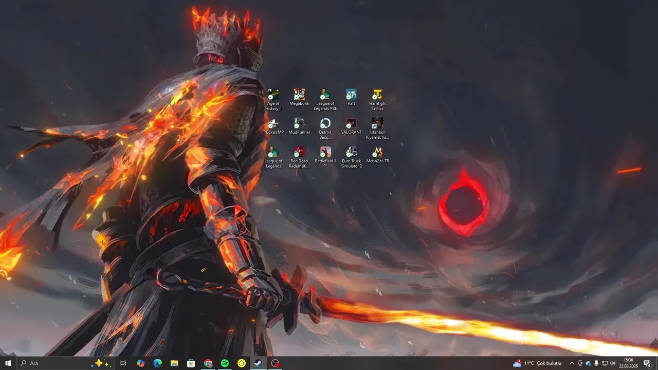
Task: Select the Battlefield 1 desktop icon
Action: tap(325, 157)
